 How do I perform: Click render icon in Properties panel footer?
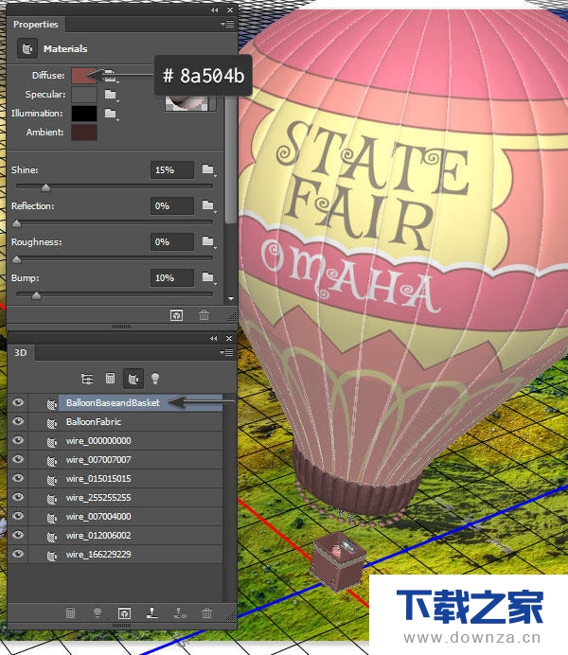click(x=177, y=315)
